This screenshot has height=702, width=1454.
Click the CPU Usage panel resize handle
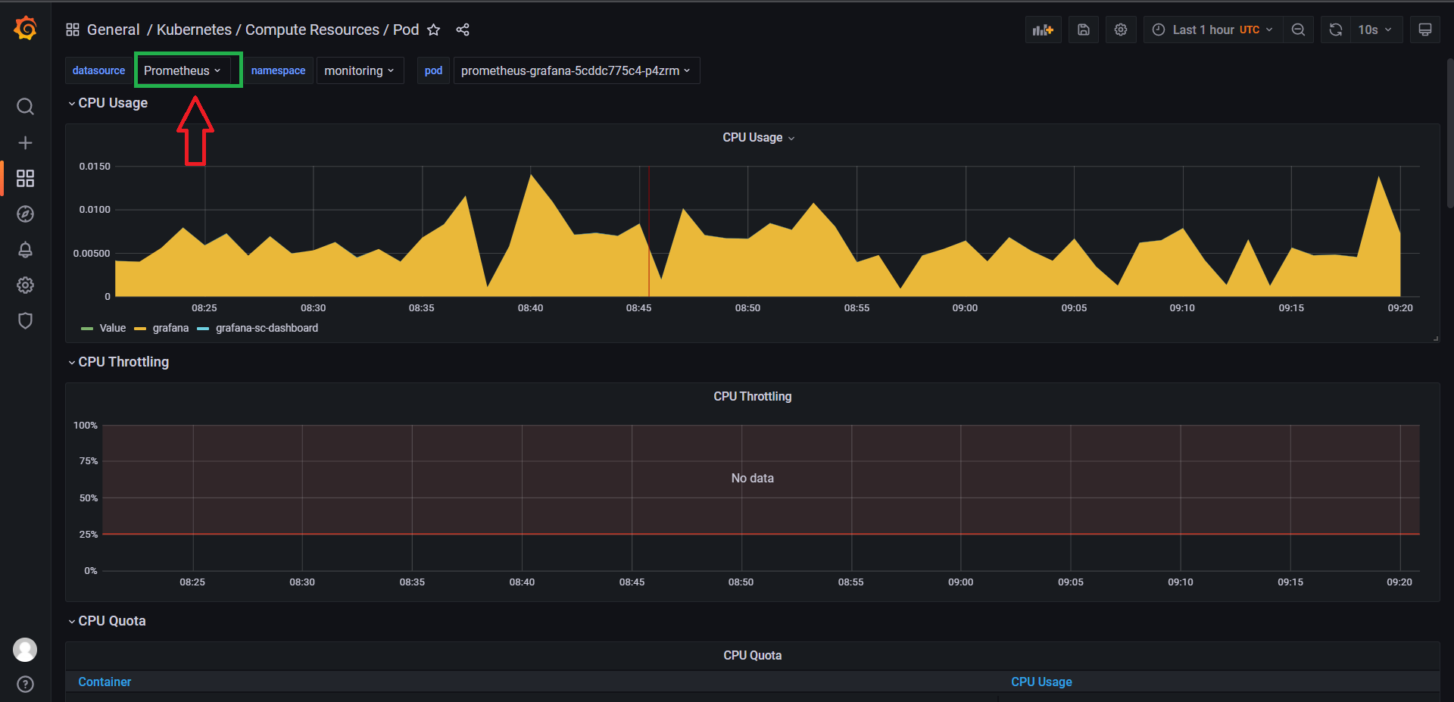pos(1436,339)
